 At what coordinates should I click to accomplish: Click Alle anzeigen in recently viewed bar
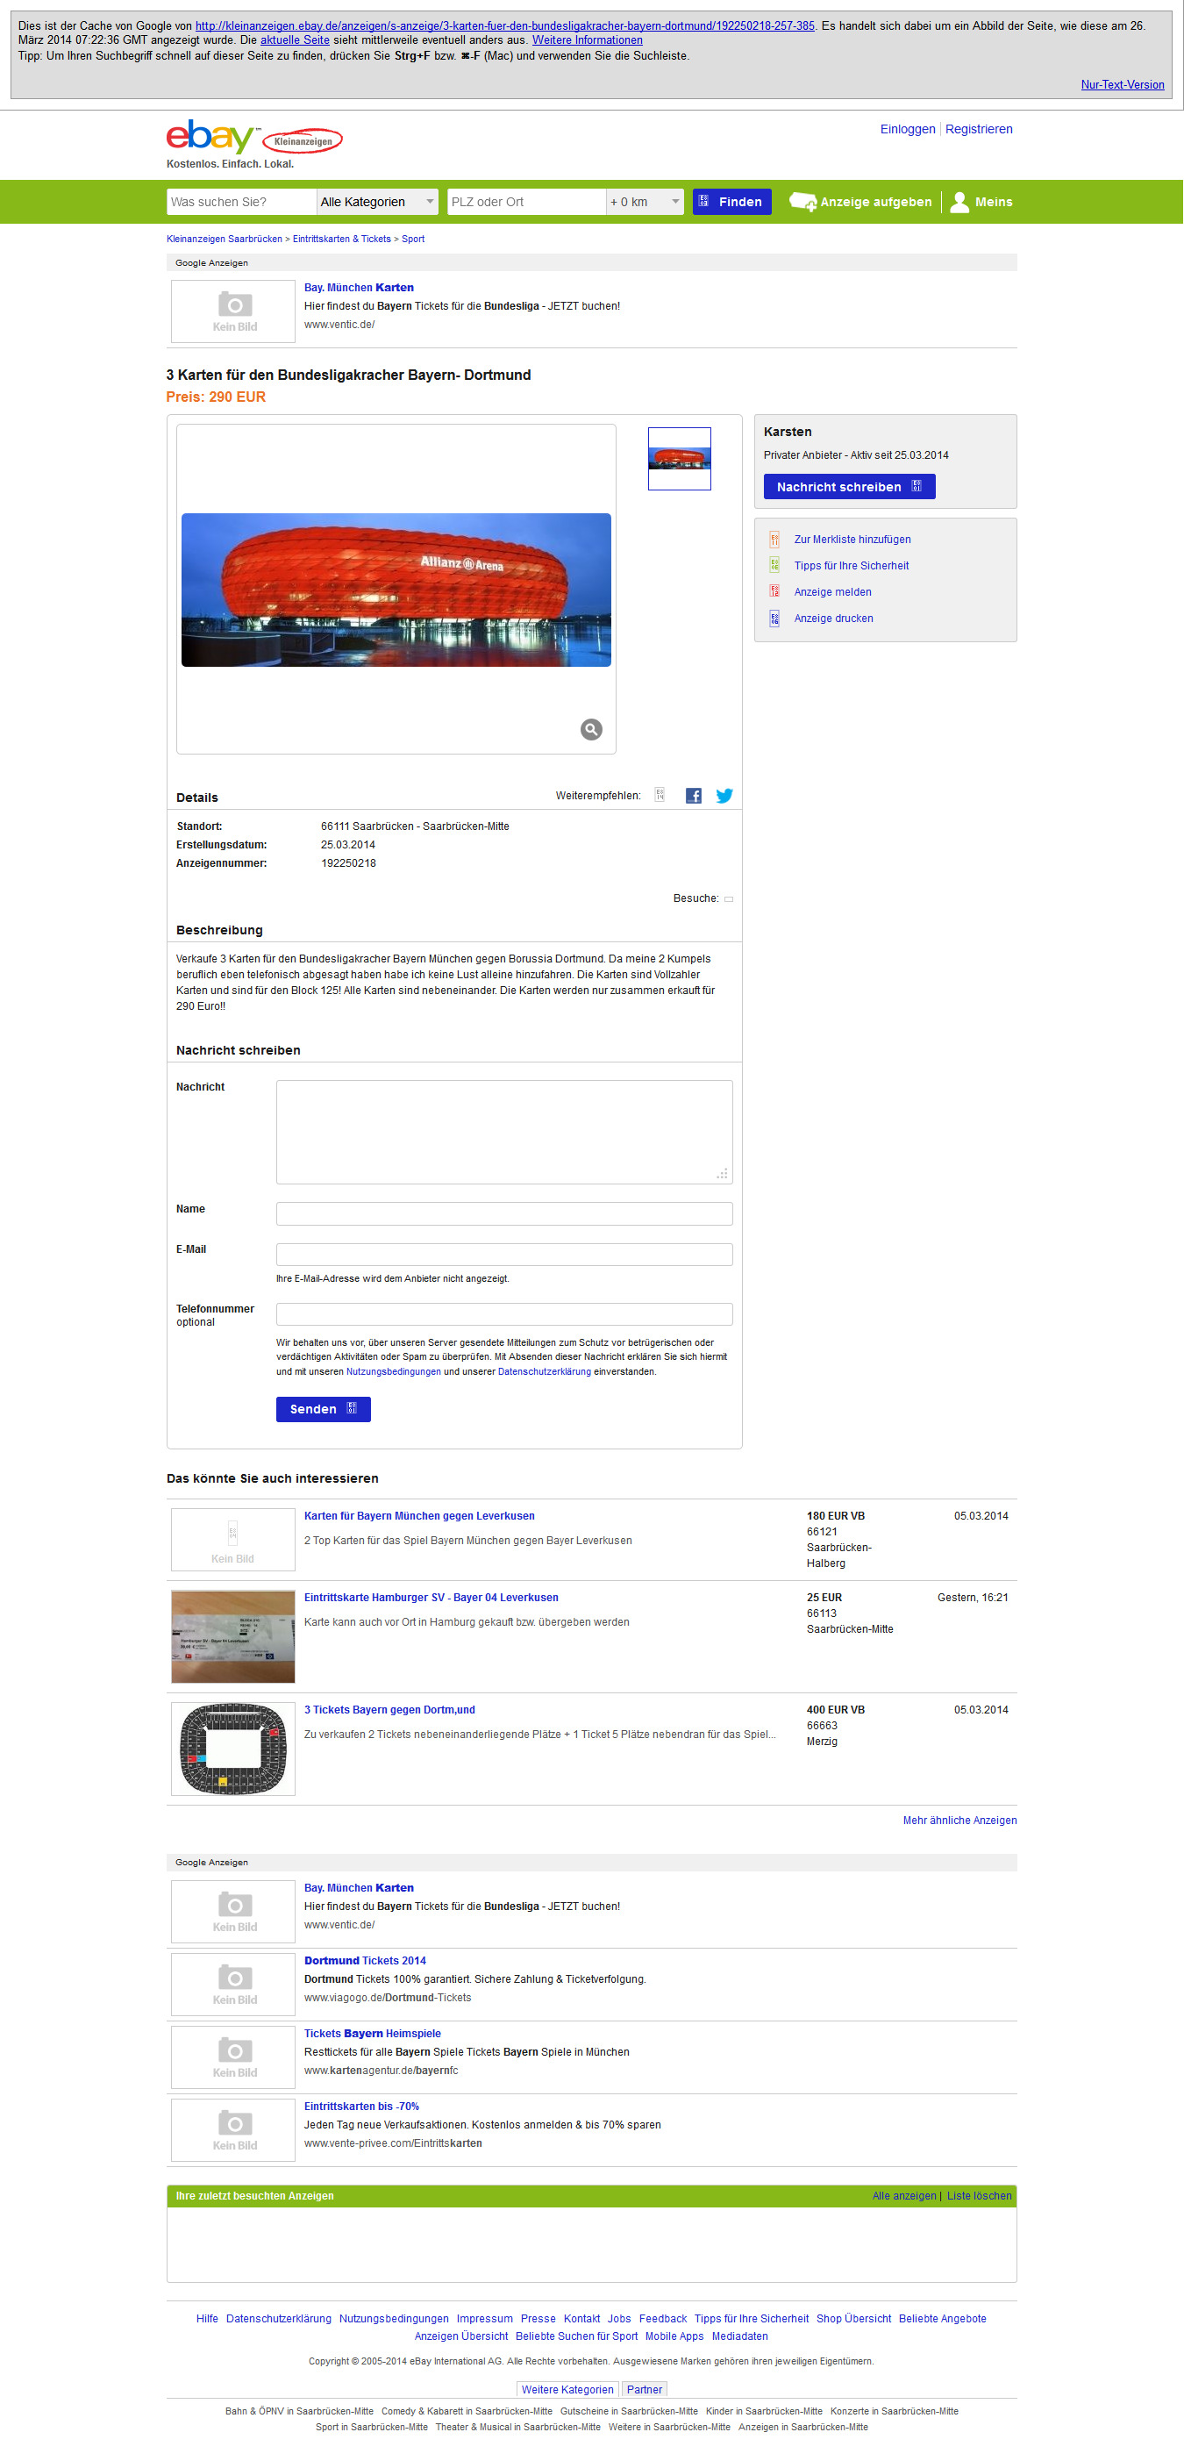point(904,2196)
